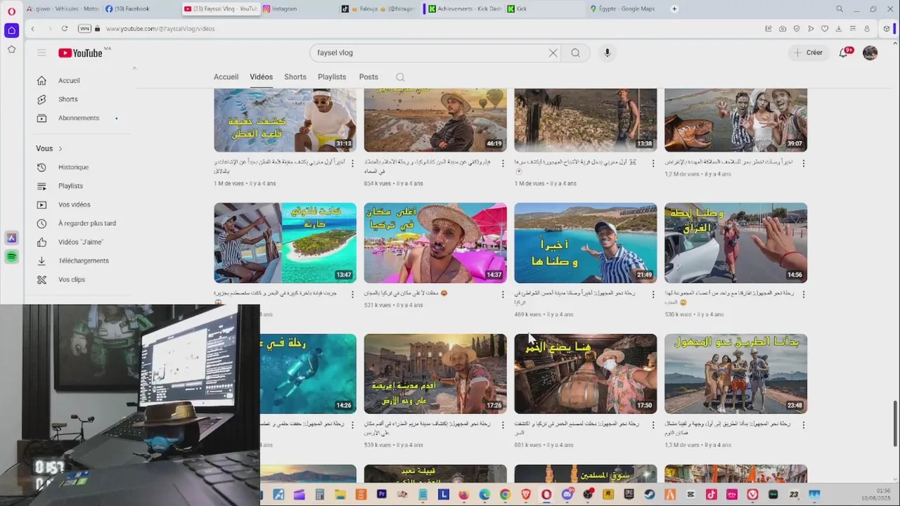900x506 pixels.
Task: Click Opera sidebar home icon
Action: [11, 30]
